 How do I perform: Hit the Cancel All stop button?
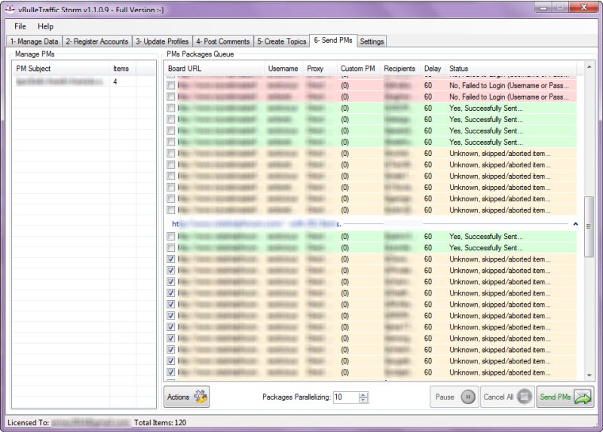(507, 397)
